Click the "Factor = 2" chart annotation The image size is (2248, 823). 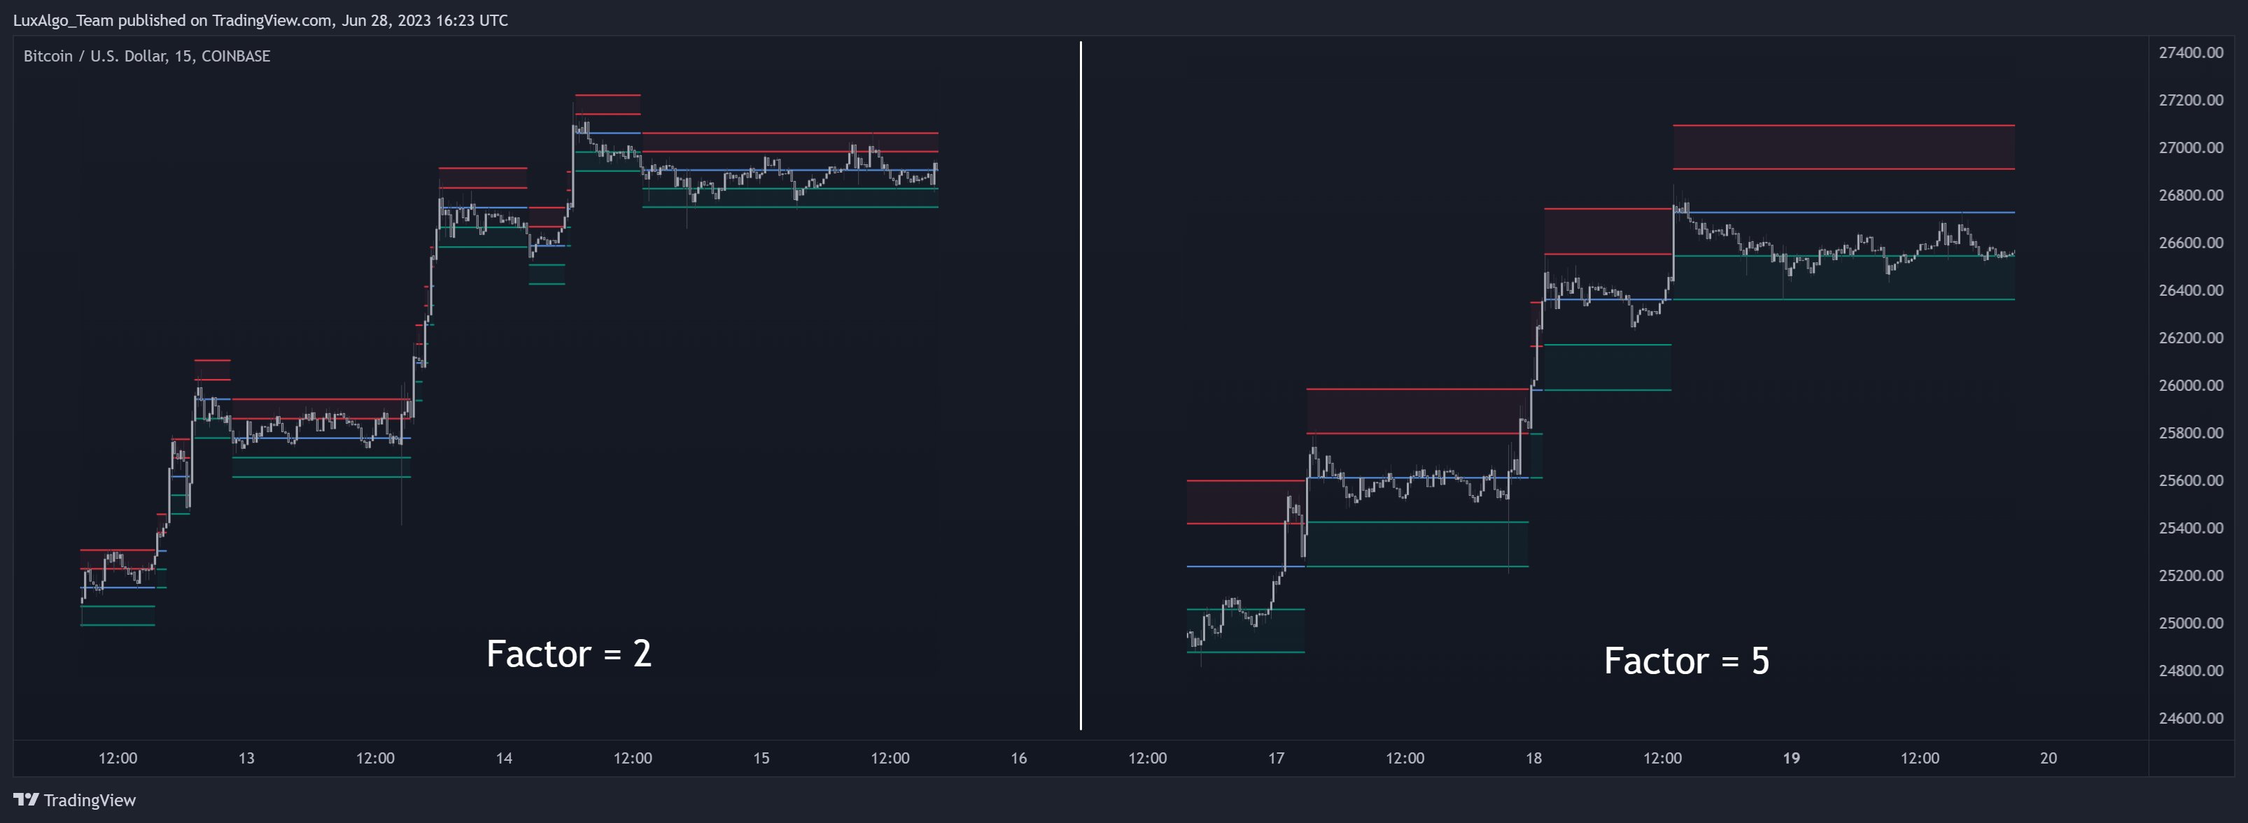569,654
